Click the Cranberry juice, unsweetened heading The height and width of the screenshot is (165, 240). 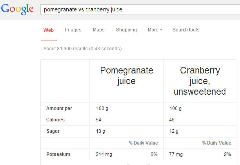tap(200, 81)
